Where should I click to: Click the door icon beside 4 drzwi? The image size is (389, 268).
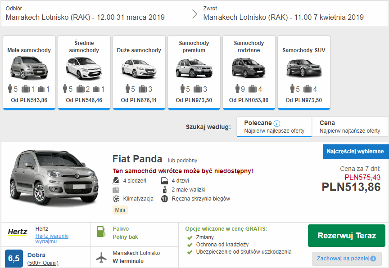point(164,181)
